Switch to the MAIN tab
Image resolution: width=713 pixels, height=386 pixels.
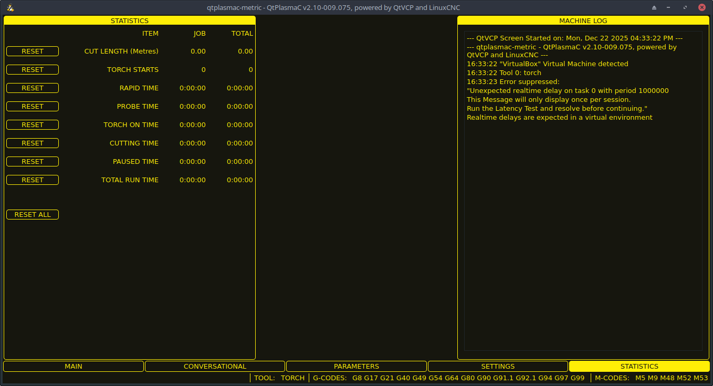click(x=74, y=366)
